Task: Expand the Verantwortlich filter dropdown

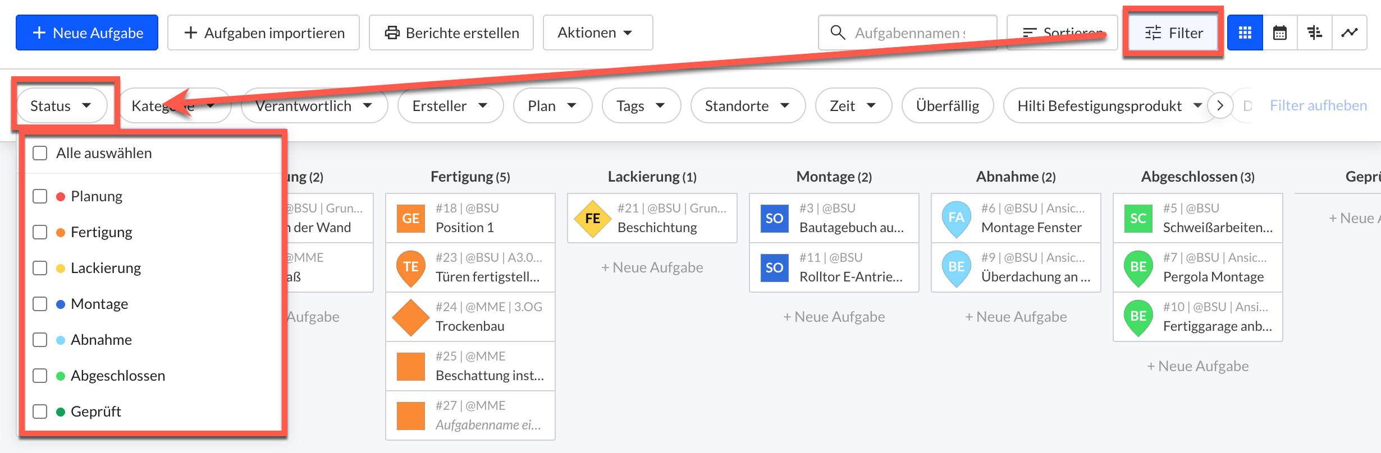Action: coord(314,106)
